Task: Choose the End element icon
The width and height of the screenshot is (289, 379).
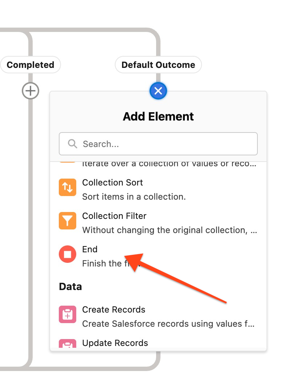Action: click(67, 254)
